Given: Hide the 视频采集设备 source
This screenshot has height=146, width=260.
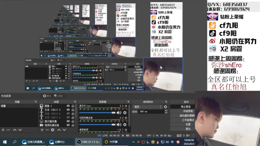Looking at the screenshot, I should [68, 125].
